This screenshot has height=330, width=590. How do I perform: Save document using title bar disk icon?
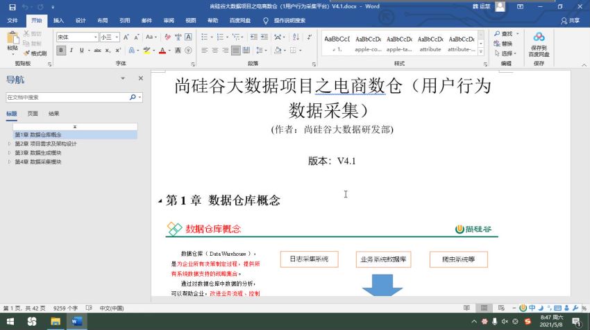[12, 7]
